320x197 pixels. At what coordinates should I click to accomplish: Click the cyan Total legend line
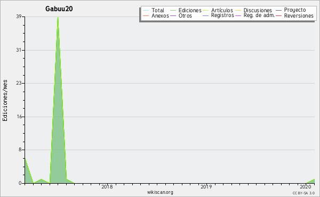[x=146, y=11]
